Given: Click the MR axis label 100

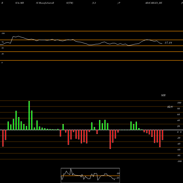Looking at the screenshot, I should pyautogui.click(x=179, y=103).
